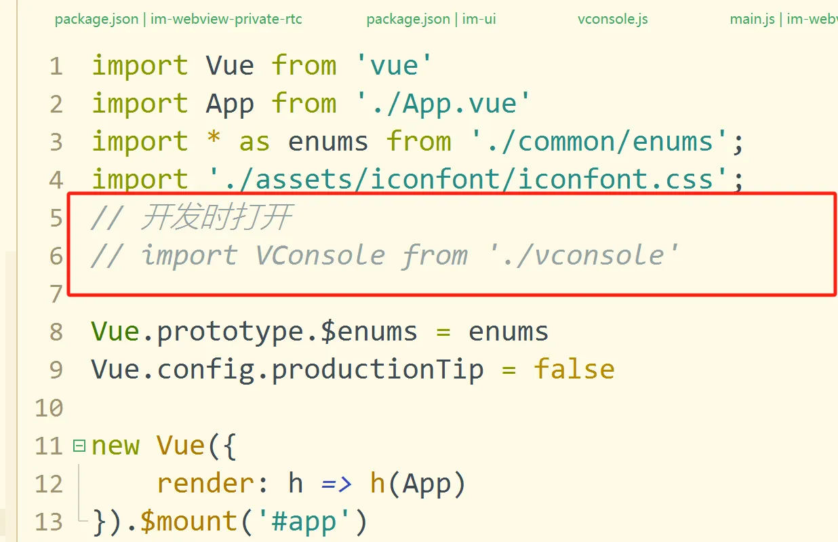
Task: Click the Chinese comment 开发时打开
Action: point(217,218)
